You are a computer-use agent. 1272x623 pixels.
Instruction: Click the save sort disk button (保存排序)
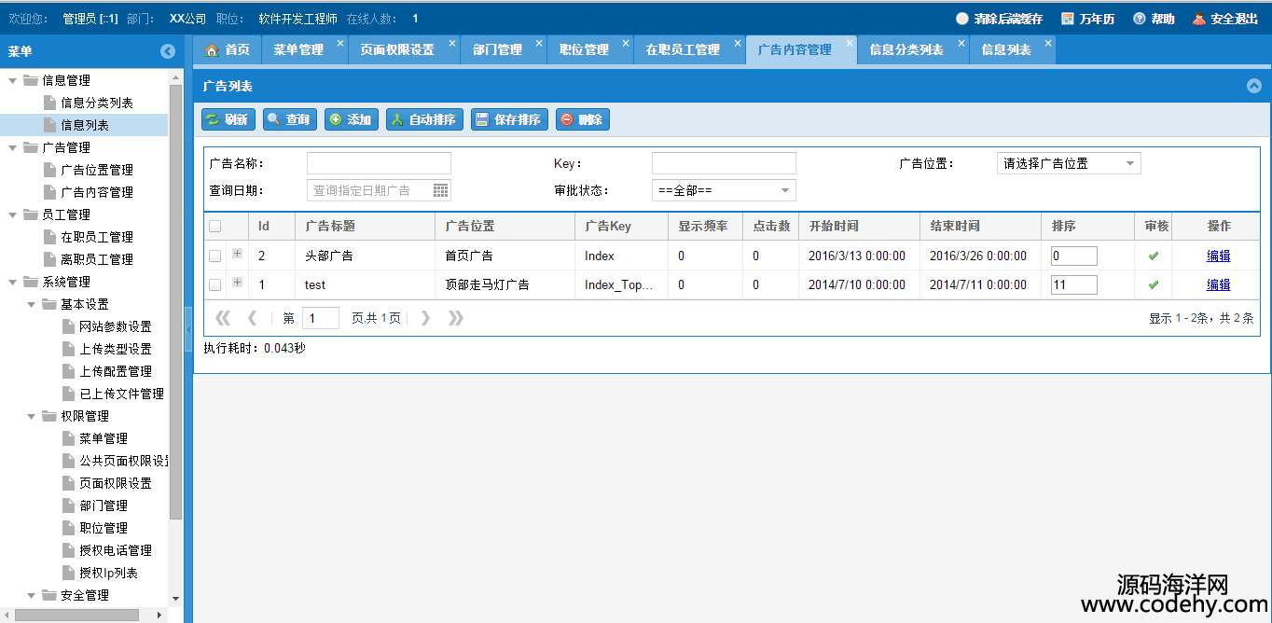[x=508, y=119]
